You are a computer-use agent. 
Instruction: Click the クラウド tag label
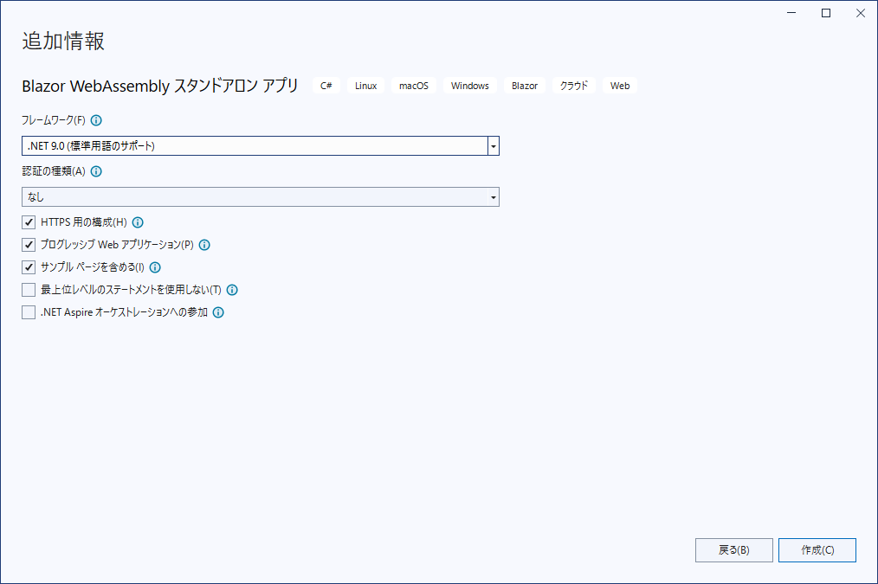point(573,86)
